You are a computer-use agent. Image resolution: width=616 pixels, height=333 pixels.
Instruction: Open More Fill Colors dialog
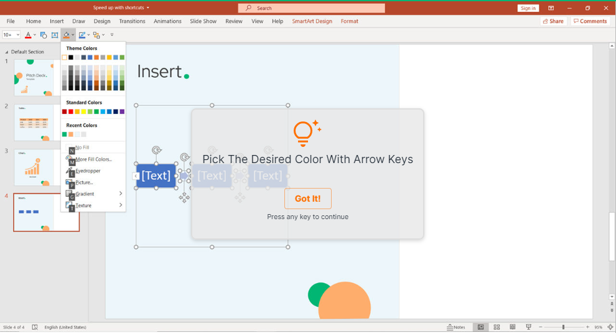point(93,159)
